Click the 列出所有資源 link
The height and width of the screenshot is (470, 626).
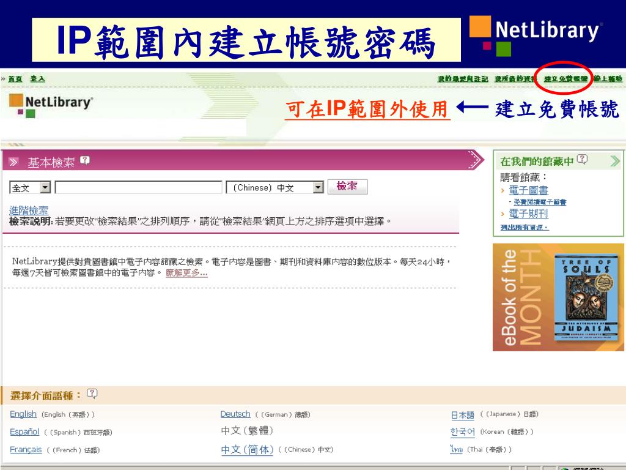coord(524,228)
